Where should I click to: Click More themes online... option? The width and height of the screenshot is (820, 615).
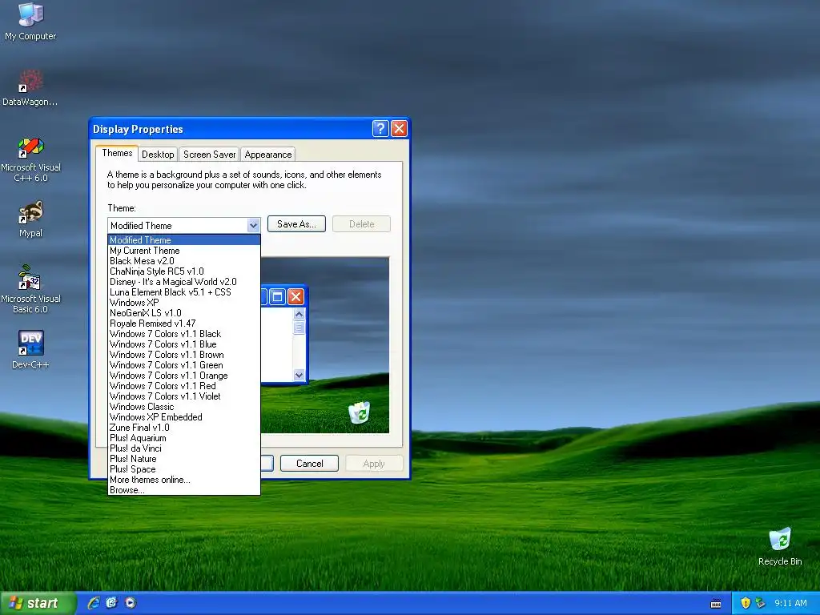pyautogui.click(x=184, y=480)
